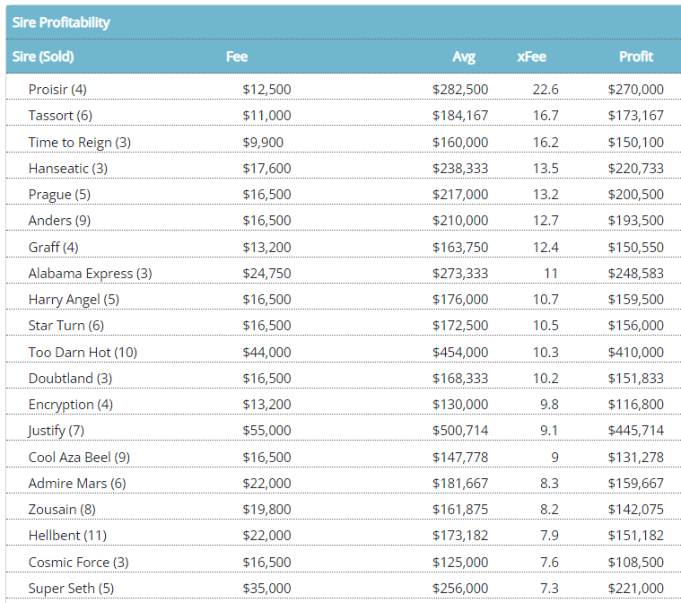Click Graff's profit $150,550
The width and height of the screenshot is (681, 603).
pyautogui.click(x=636, y=247)
